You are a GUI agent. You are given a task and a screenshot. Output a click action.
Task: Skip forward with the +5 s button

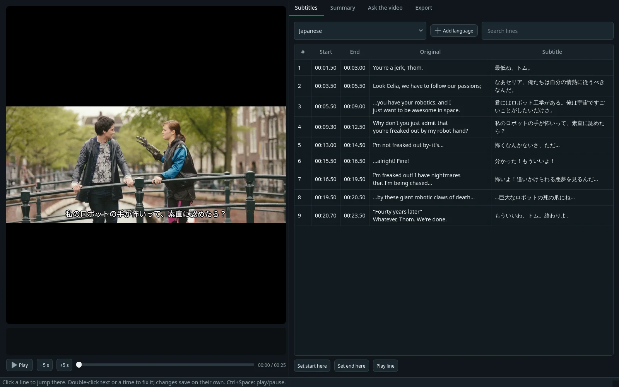64,365
